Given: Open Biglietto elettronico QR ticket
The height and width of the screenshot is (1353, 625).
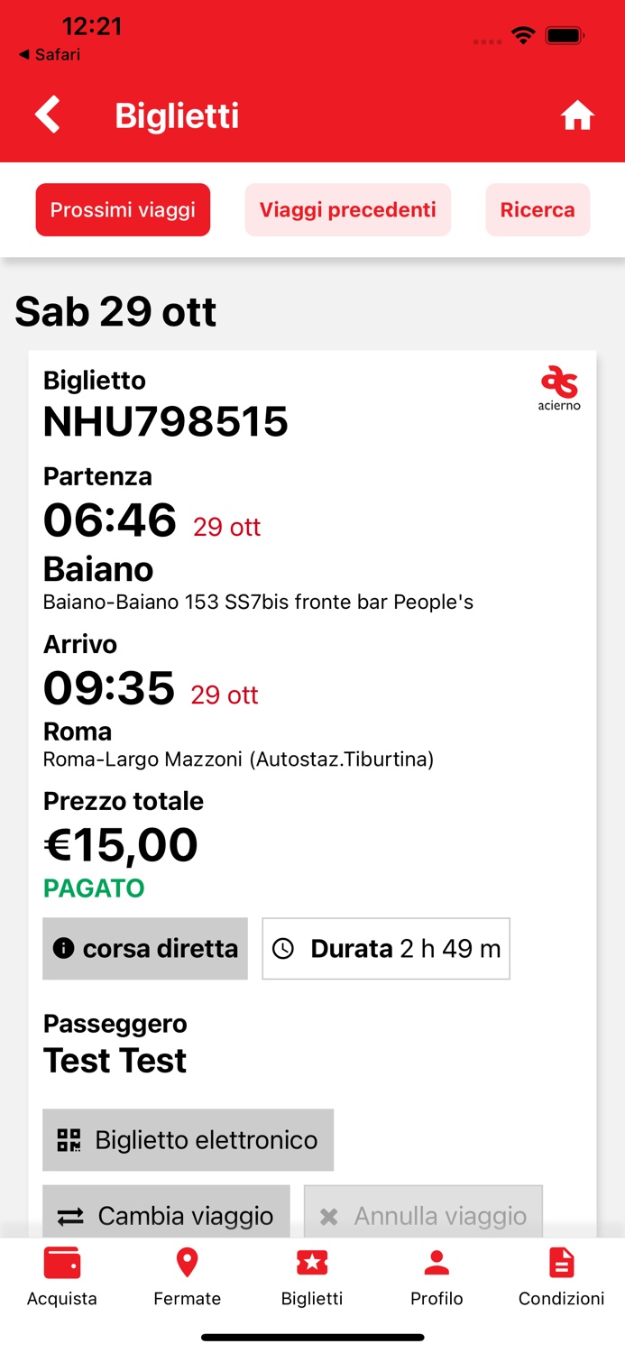Looking at the screenshot, I should (x=188, y=1140).
